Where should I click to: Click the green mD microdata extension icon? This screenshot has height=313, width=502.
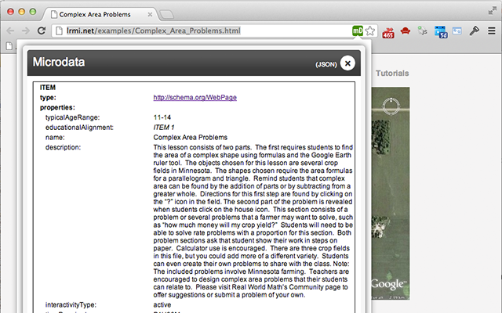(358, 31)
